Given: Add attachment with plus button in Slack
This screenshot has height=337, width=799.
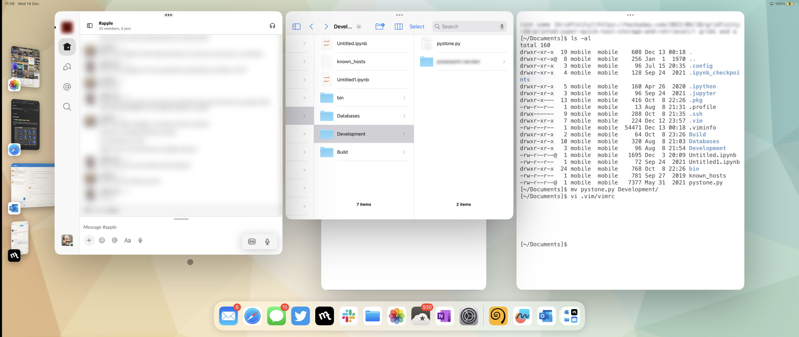Looking at the screenshot, I should (x=89, y=240).
